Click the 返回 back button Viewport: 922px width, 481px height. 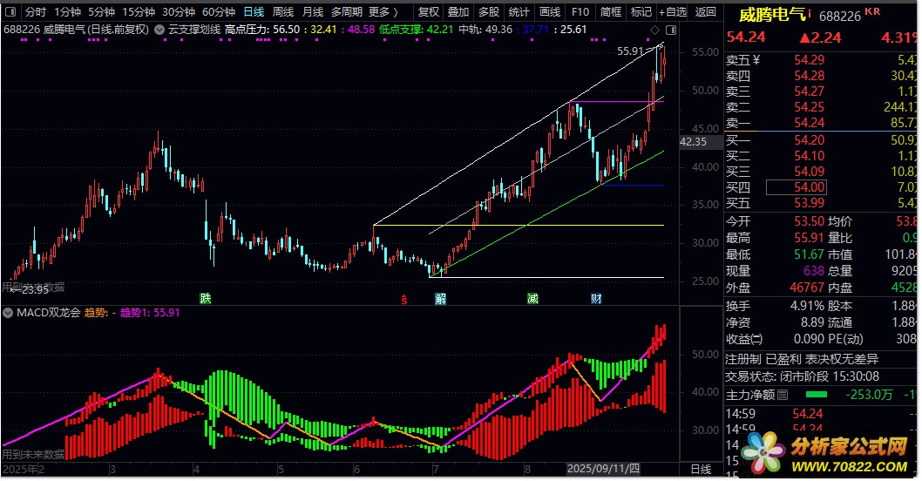click(x=706, y=12)
